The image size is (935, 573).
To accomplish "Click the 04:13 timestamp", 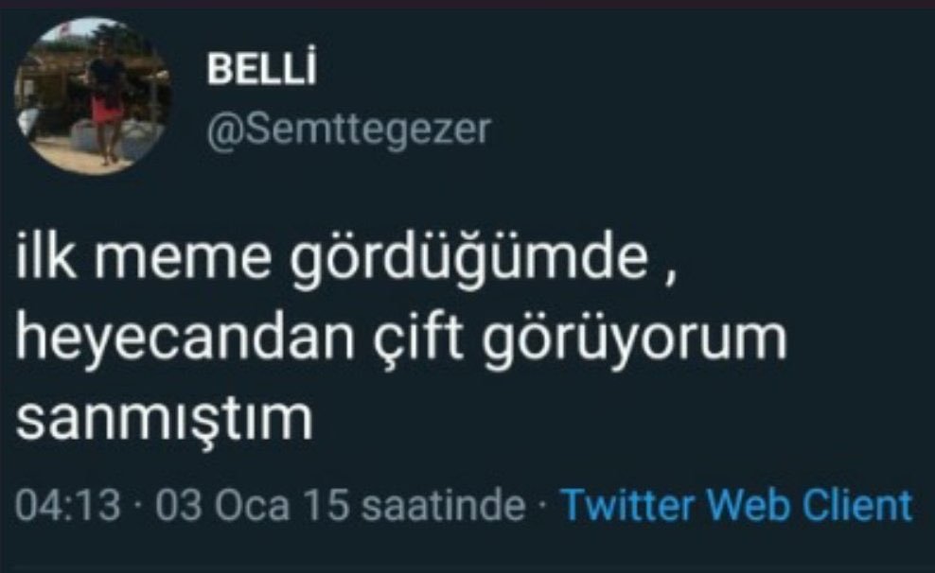I will click(67, 506).
